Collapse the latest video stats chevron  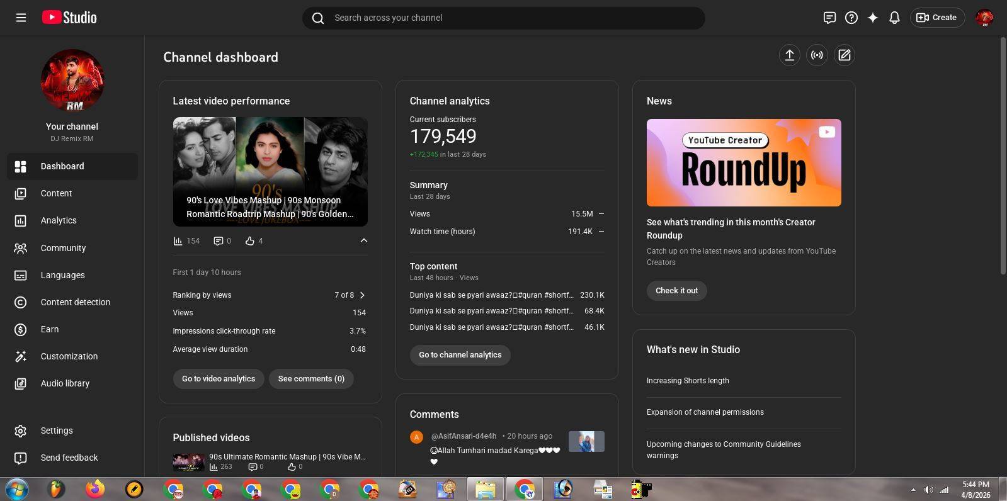tap(363, 240)
